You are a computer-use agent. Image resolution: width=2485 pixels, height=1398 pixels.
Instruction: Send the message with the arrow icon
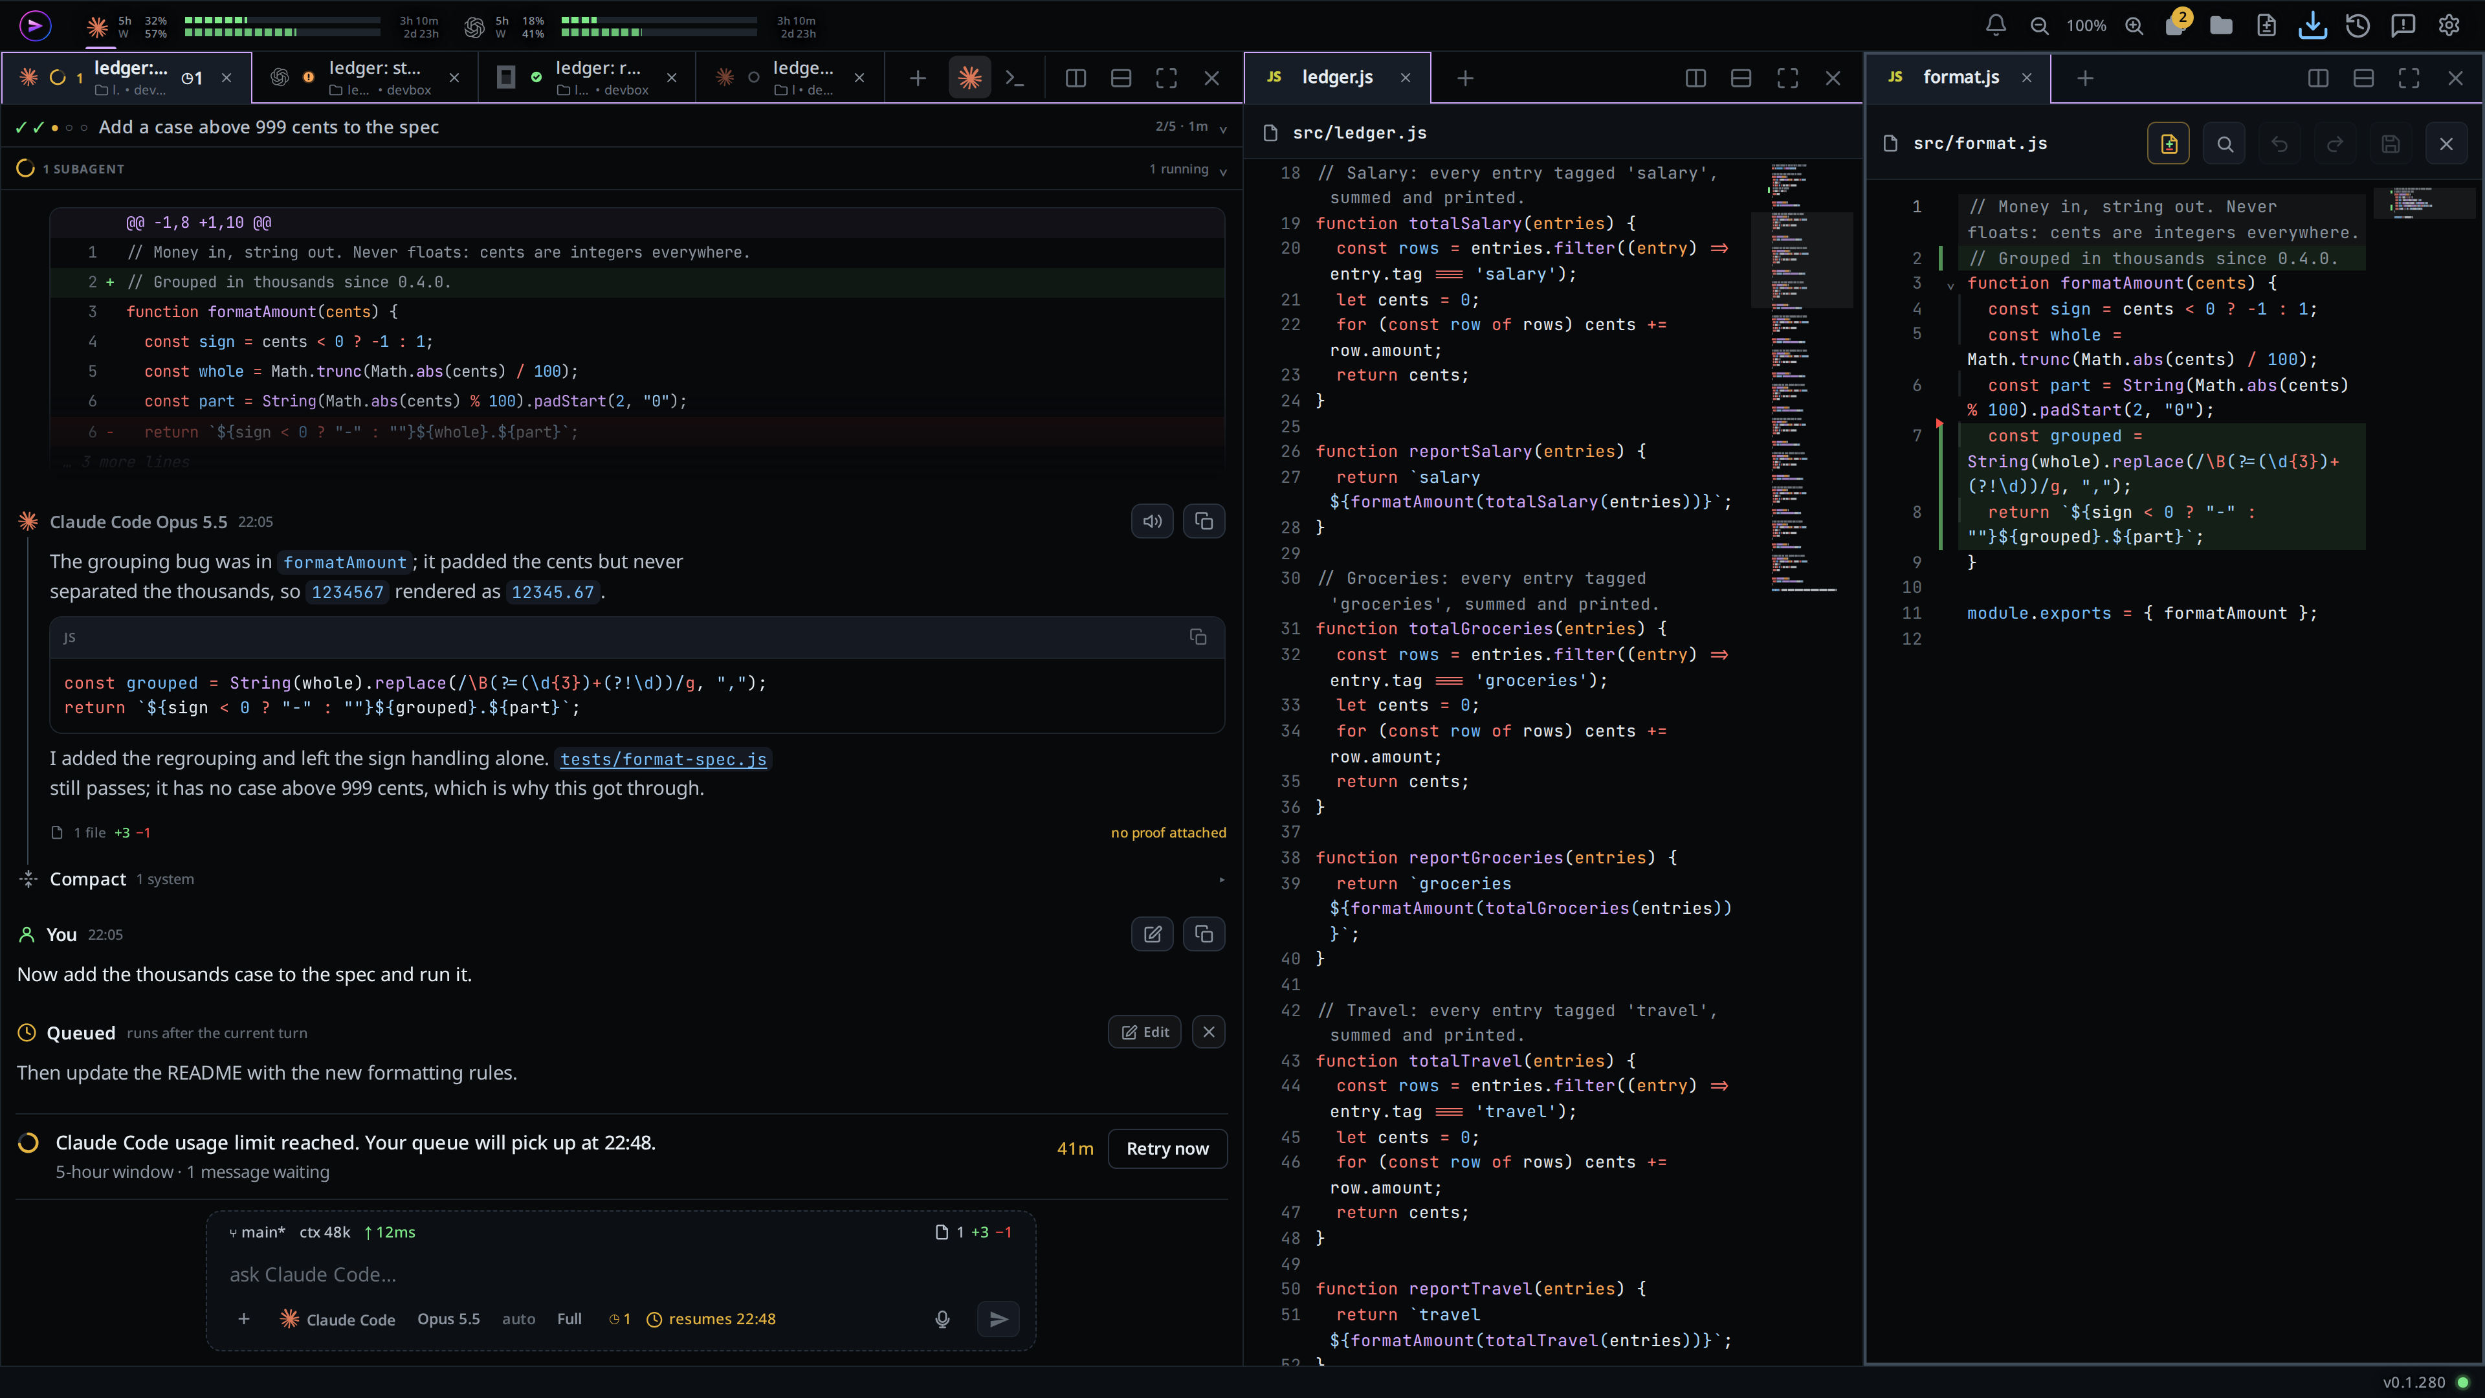(999, 1319)
